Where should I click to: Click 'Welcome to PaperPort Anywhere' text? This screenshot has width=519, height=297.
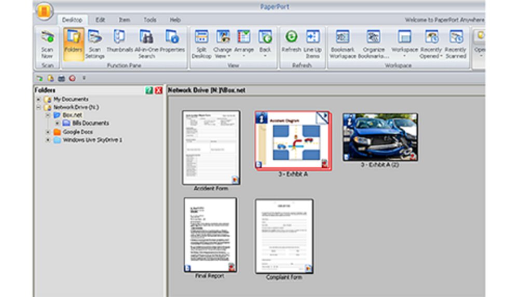click(x=445, y=20)
